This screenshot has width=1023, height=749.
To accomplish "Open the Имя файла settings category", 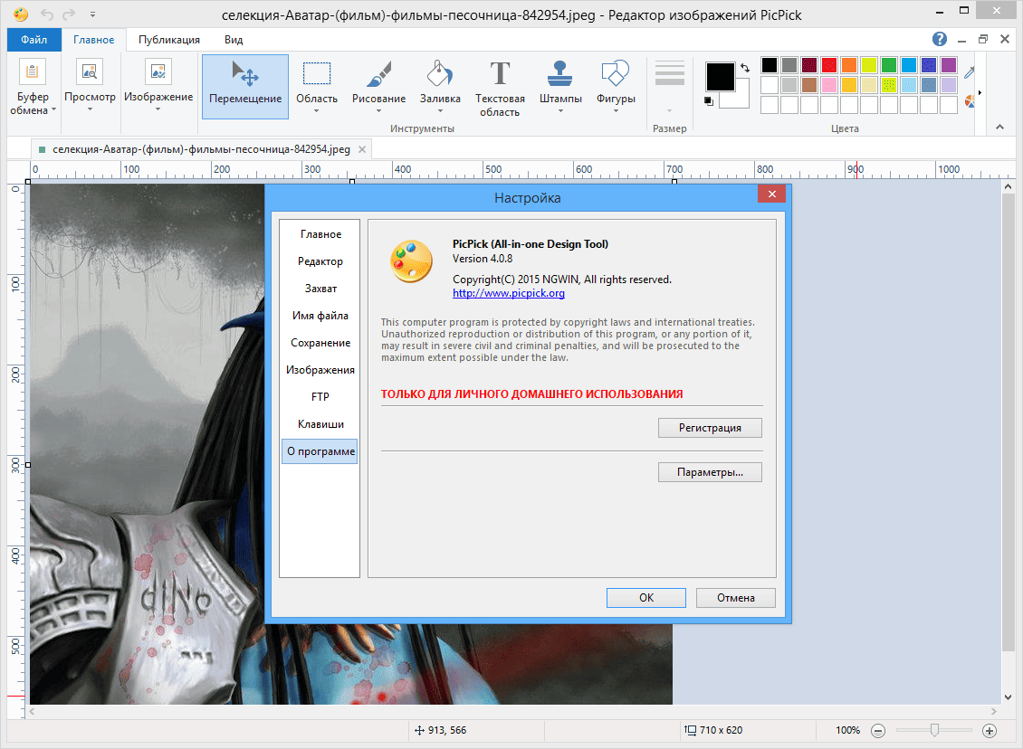I will pos(320,316).
